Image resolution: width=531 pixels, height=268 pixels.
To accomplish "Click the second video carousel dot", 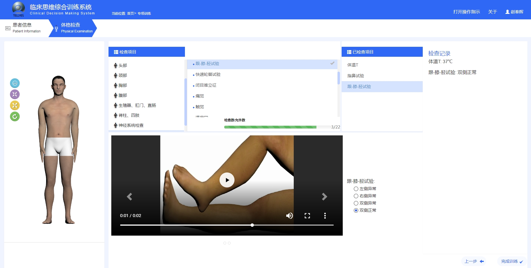I will click(229, 243).
